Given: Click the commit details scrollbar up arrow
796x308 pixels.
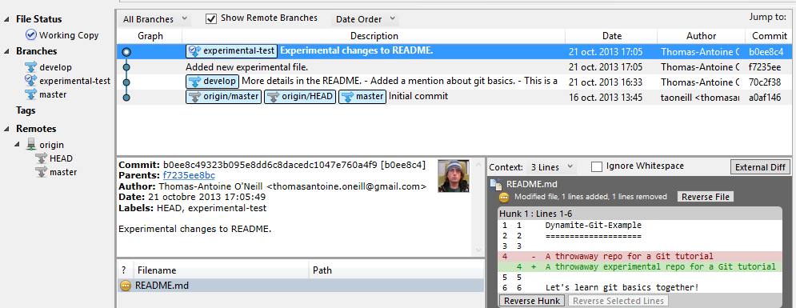Looking at the screenshot, I should tap(478, 165).
